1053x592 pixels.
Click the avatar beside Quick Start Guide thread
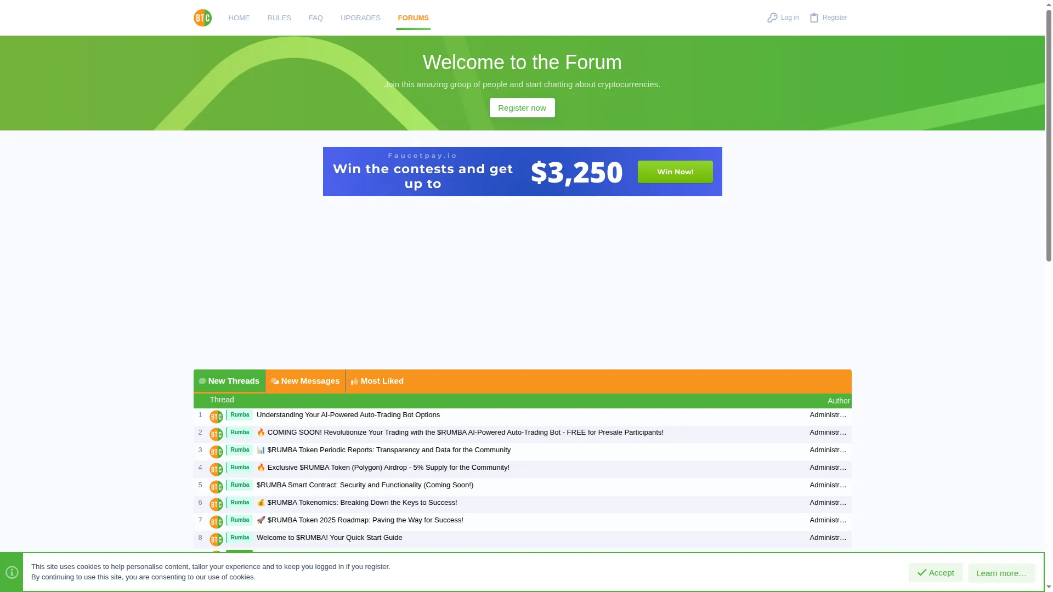coord(216,539)
